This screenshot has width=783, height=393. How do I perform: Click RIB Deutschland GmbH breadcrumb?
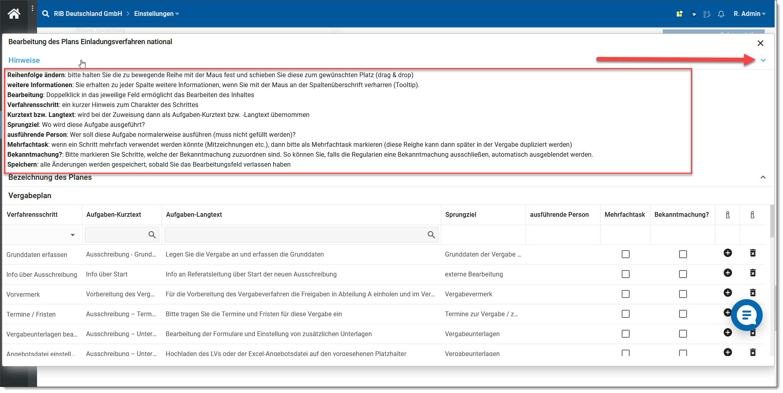point(88,14)
